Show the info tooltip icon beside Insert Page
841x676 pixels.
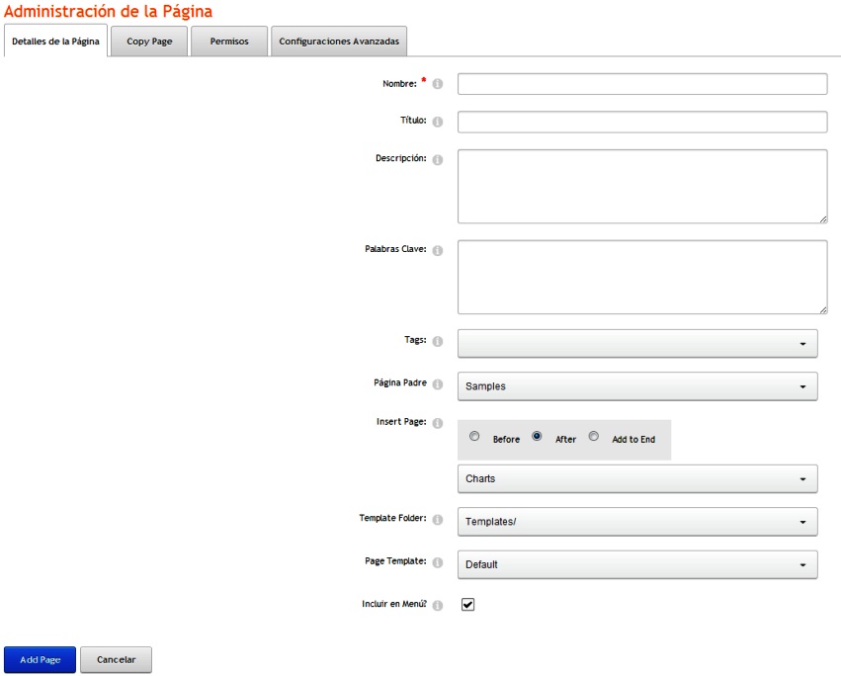click(438, 423)
